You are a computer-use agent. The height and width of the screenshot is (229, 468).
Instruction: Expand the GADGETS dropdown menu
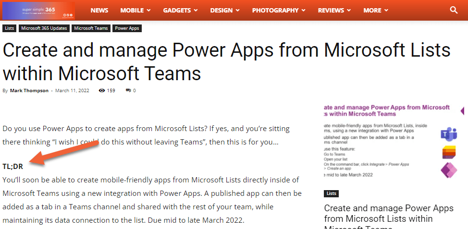coord(180,11)
